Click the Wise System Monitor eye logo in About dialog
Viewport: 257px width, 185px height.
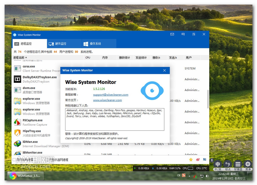[152, 91]
